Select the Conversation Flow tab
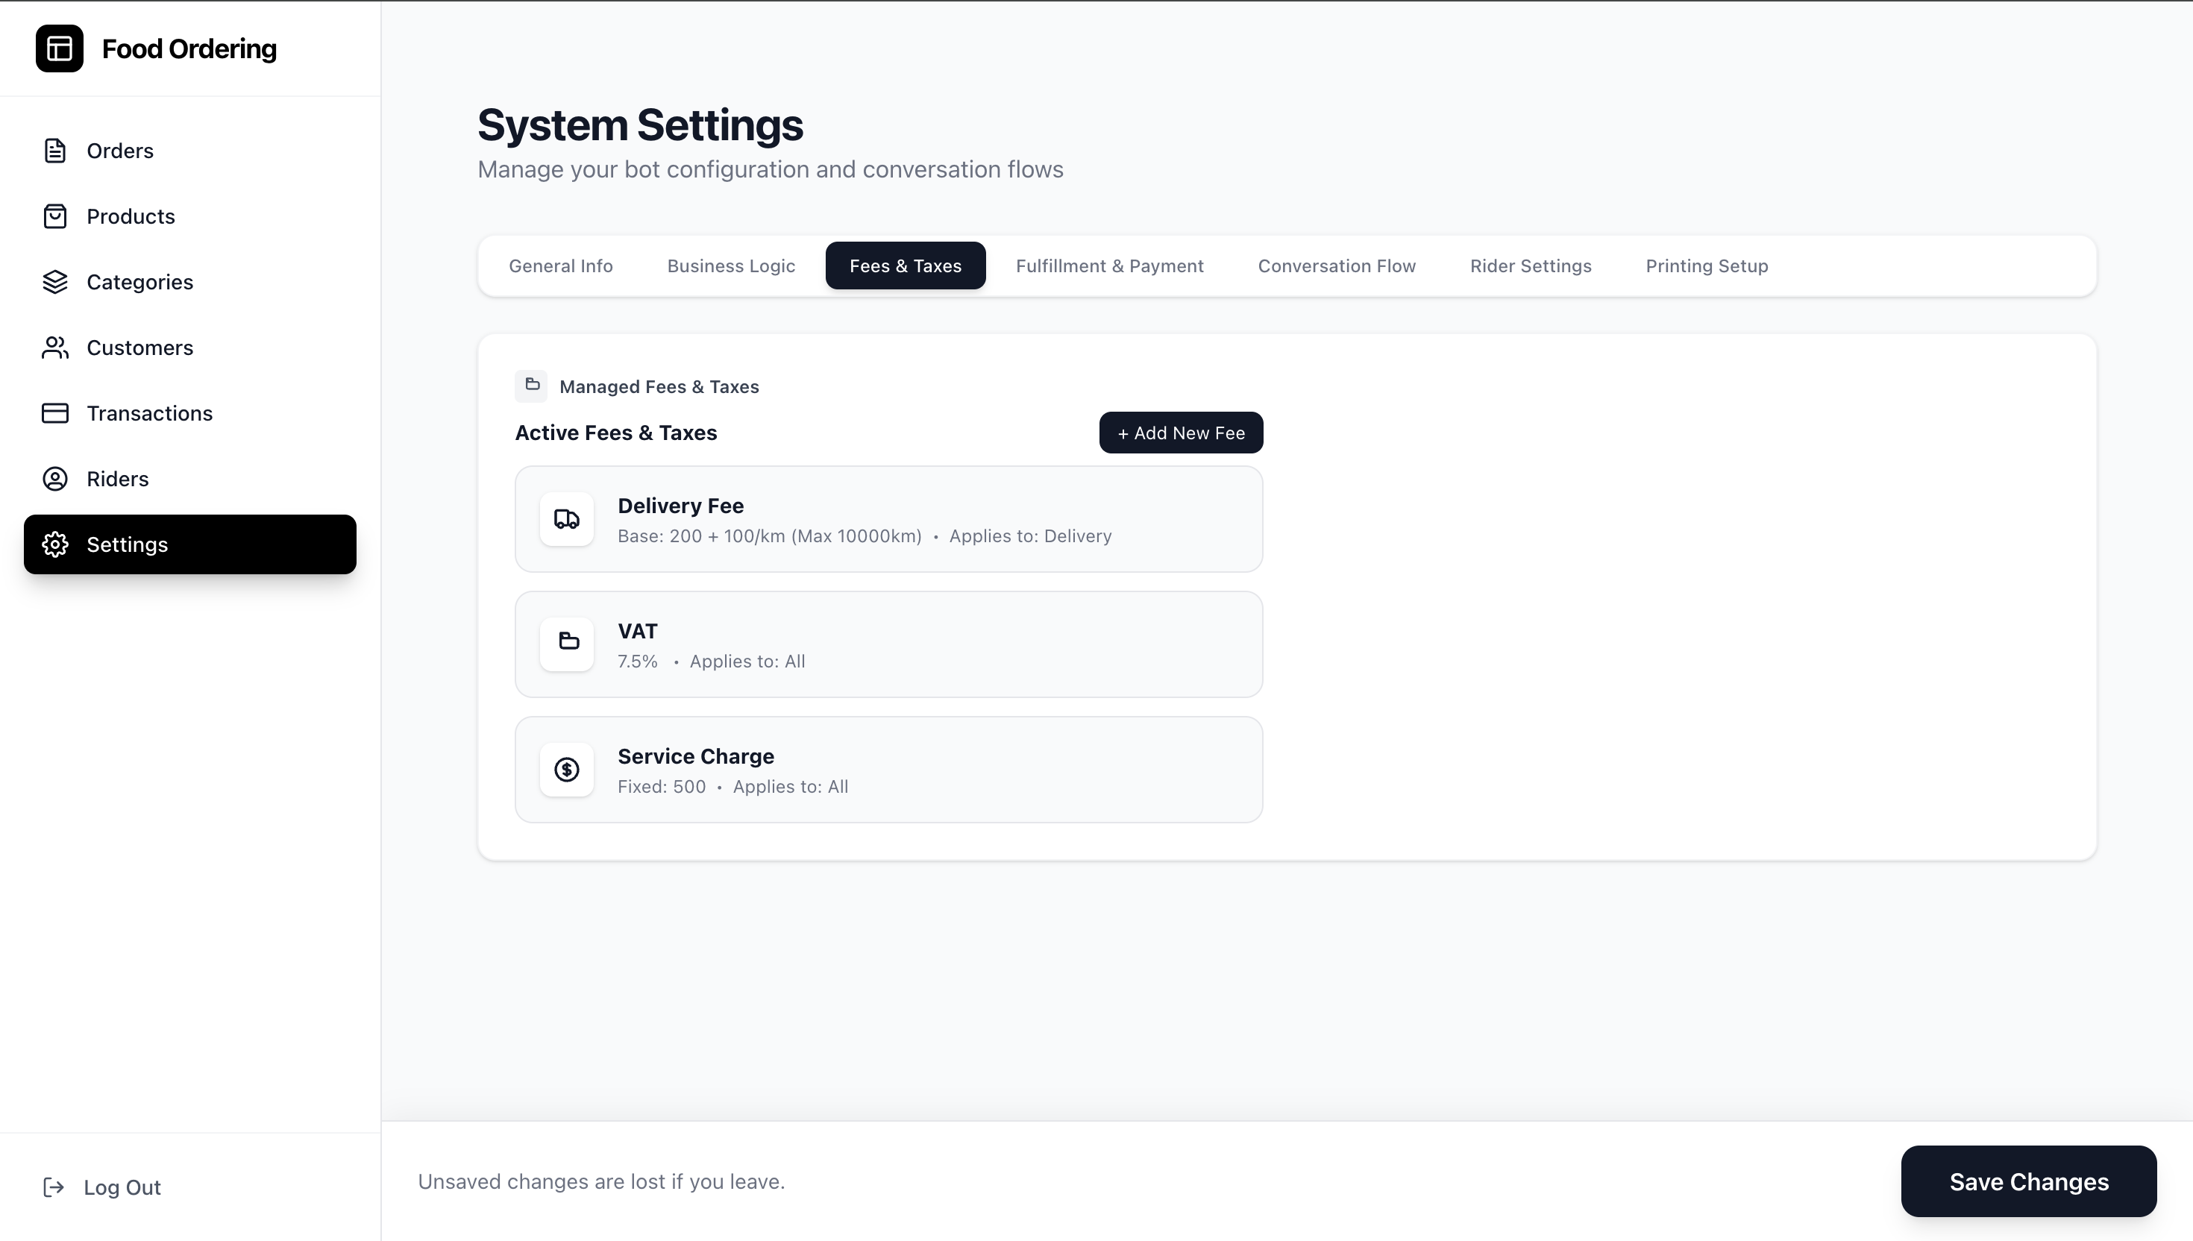This screenshot has height=1241, width=2193. (1337, 266)
